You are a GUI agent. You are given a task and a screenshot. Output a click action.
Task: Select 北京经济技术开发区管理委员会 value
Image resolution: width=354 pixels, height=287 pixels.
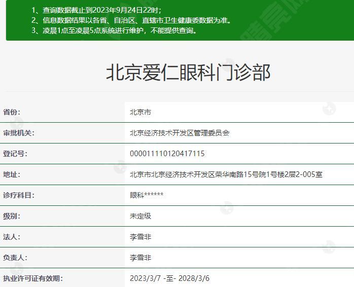pyautogui.click(x=180, y=133)
